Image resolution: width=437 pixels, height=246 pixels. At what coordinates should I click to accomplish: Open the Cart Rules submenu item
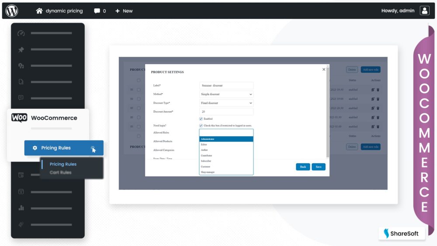pyautogui.click(x=60, y=173)
